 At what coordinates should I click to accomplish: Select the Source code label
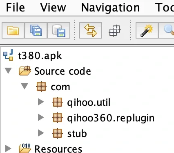(62, 71)
